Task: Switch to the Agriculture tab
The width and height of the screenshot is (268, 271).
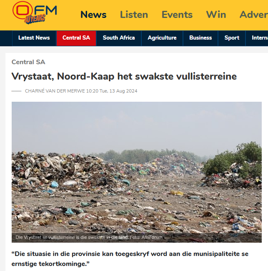Action: tap(162, 38)
